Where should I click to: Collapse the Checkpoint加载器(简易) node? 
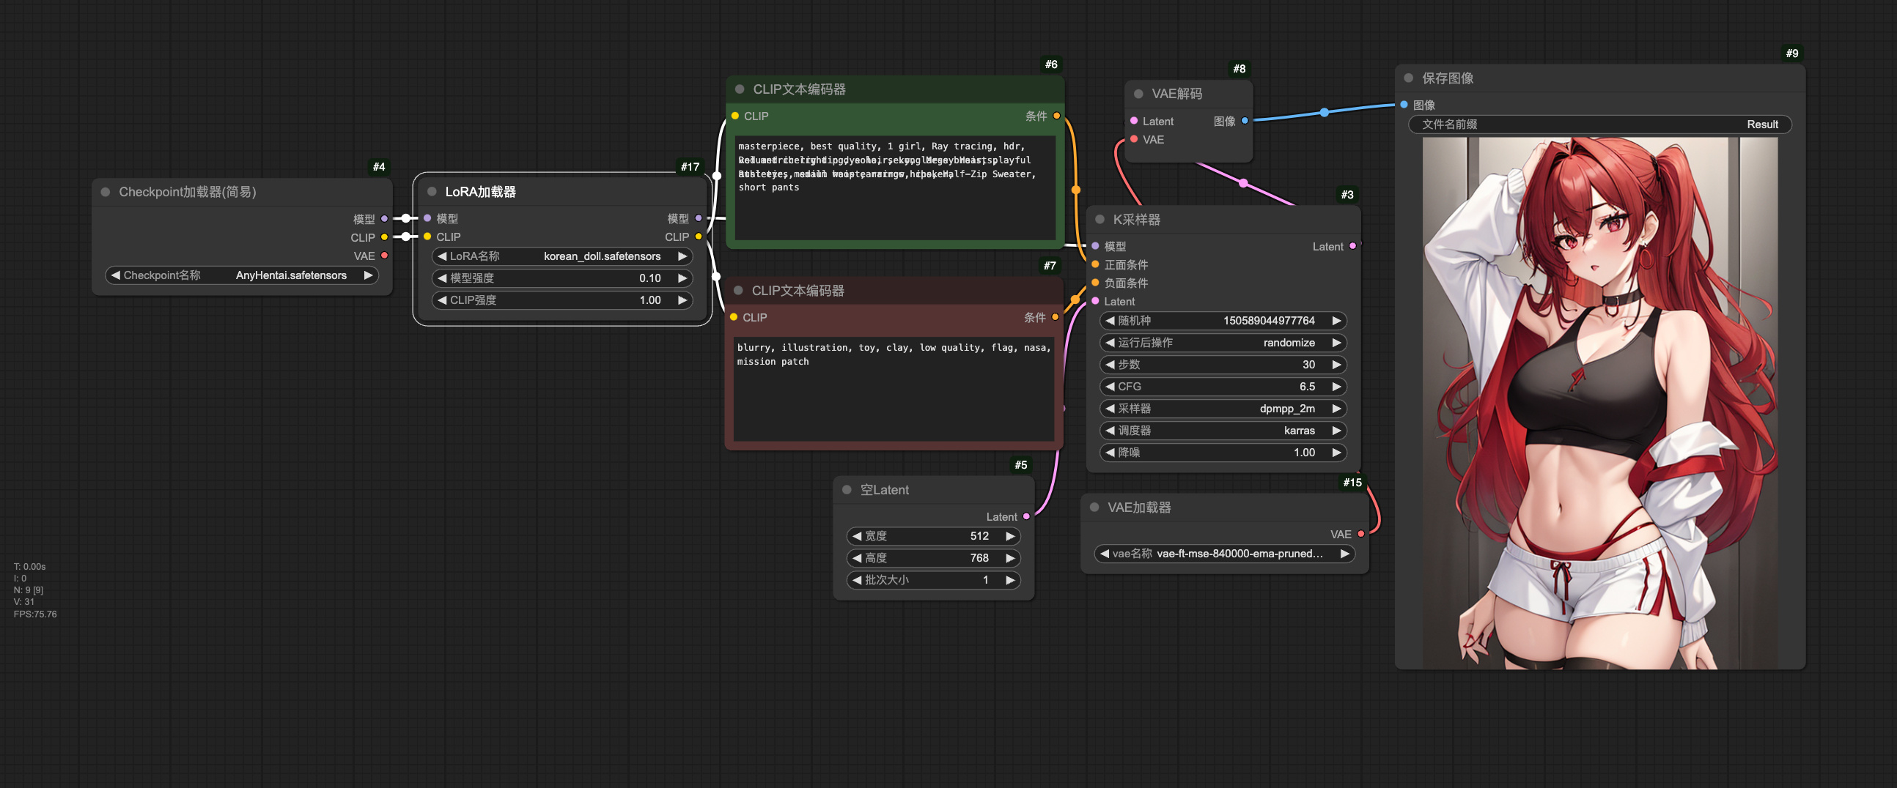point(105,192)
